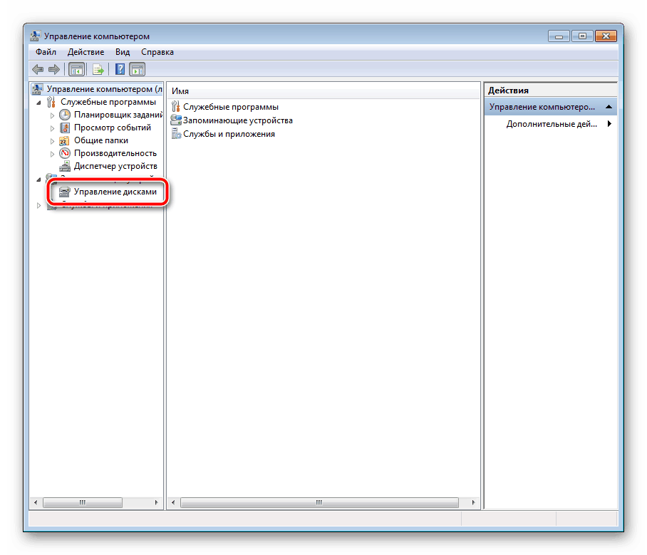
Task: Click the Служебные программы icon in center list
Action: click(176, 107)
